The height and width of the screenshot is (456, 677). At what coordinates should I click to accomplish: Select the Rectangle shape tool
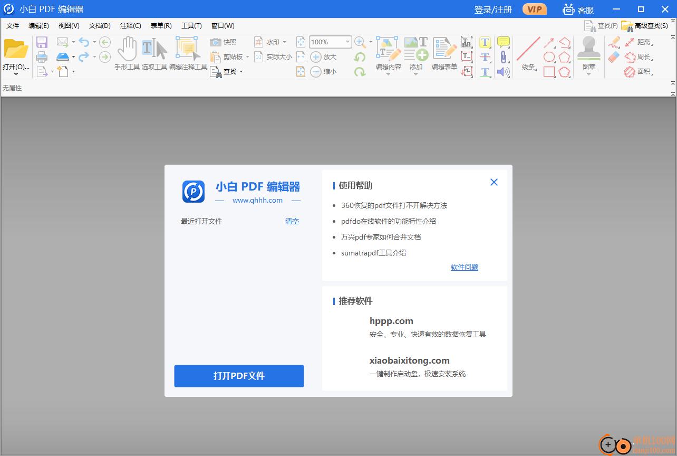tap(549, 72)
